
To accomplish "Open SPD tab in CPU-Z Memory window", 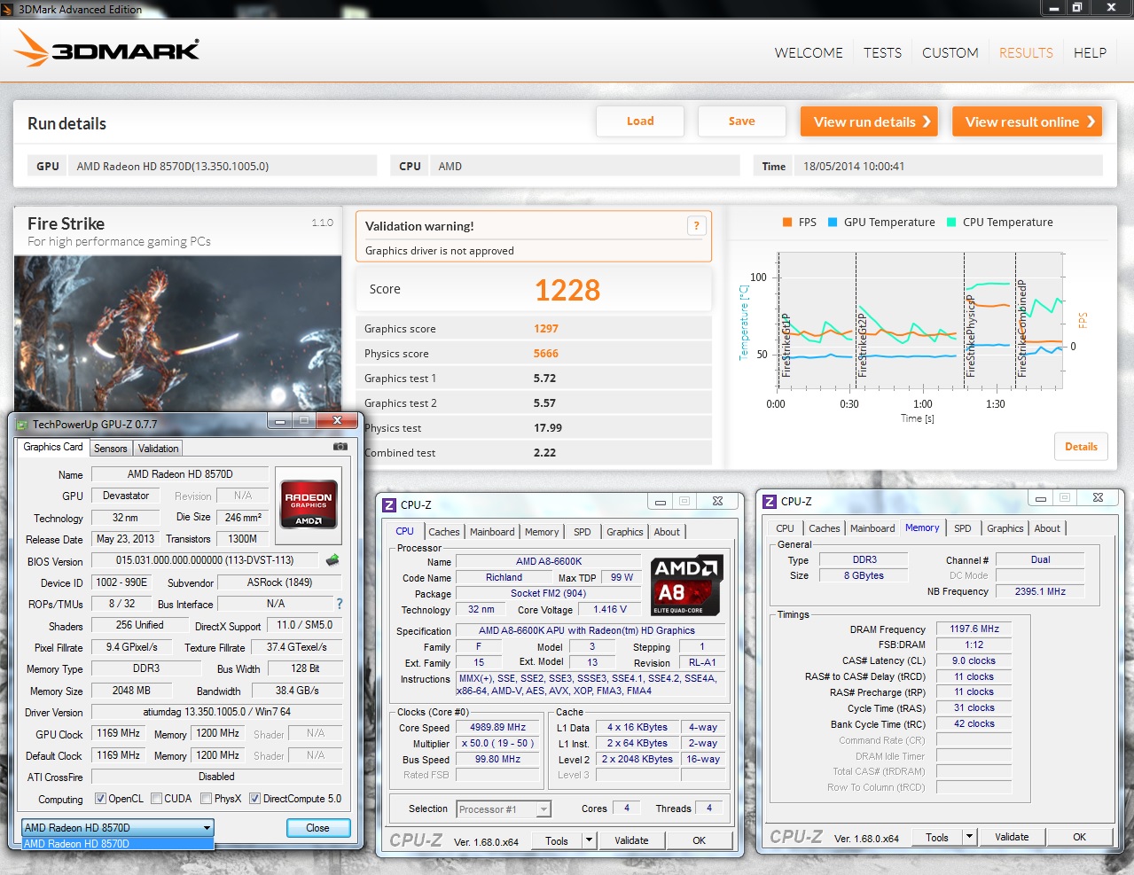I will coord(963,528).
